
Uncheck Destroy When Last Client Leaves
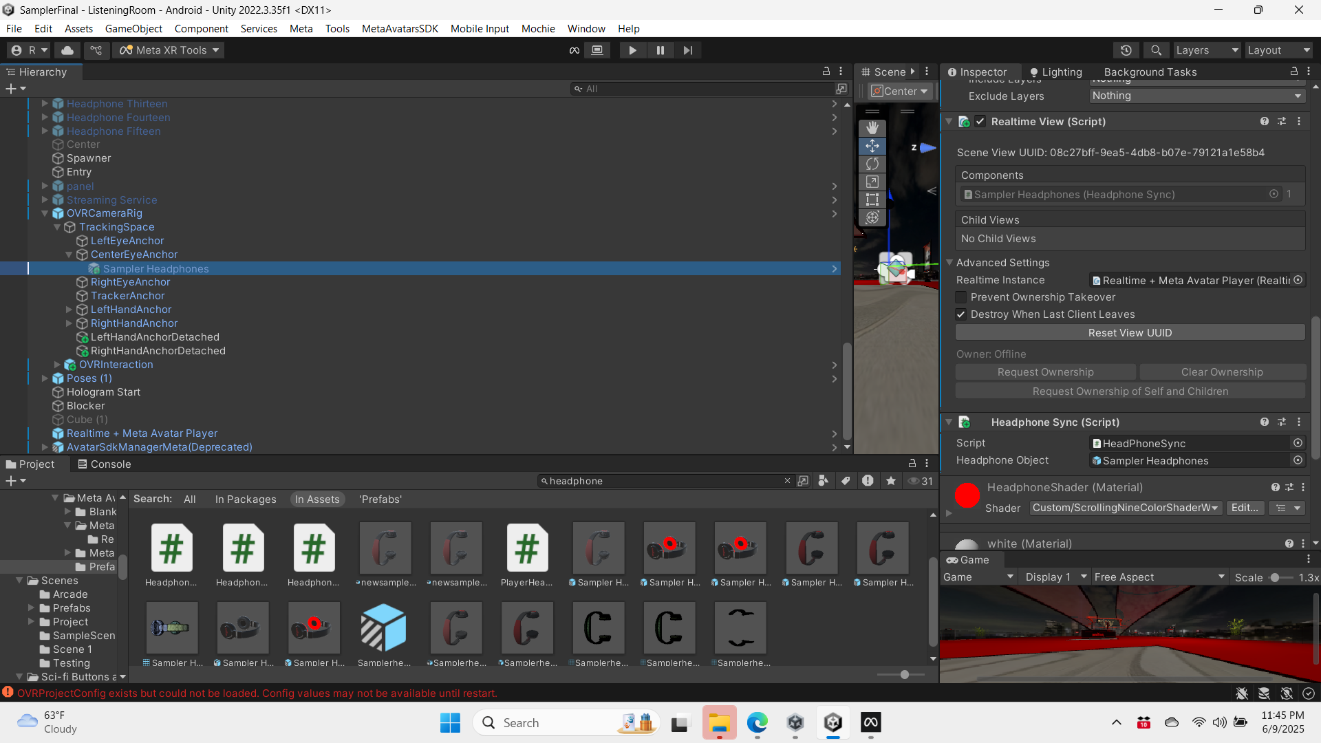pyautogui.click(x=961, y=314)
